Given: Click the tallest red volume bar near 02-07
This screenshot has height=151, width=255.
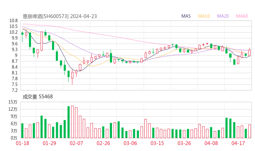Looking at the screenshot, I should (72, 122).
